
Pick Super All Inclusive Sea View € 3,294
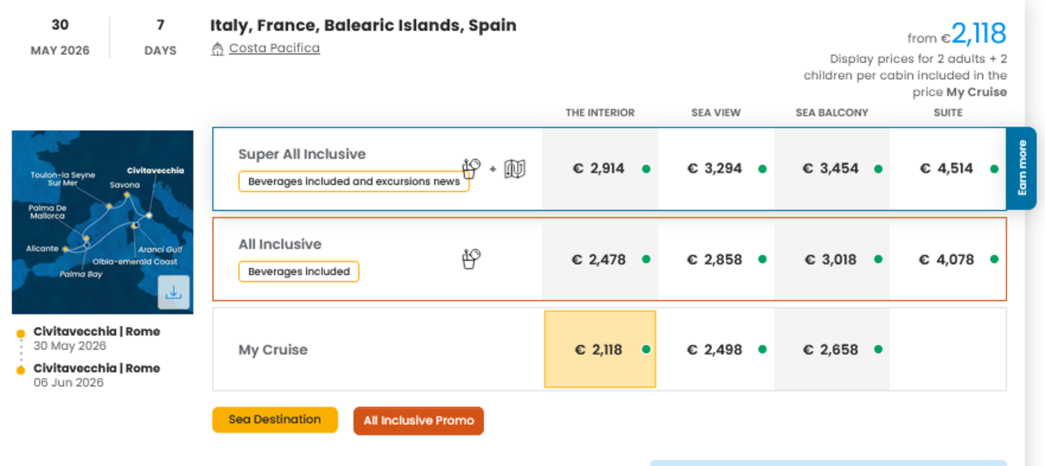[x=715, y=169]
